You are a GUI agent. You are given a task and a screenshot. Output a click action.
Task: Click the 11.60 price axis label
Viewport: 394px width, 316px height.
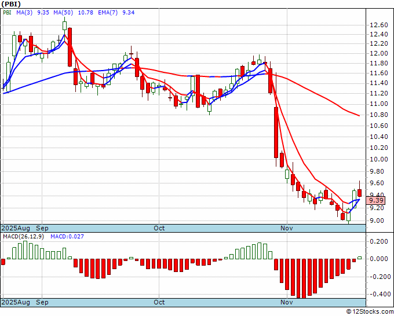pos(379,73)
